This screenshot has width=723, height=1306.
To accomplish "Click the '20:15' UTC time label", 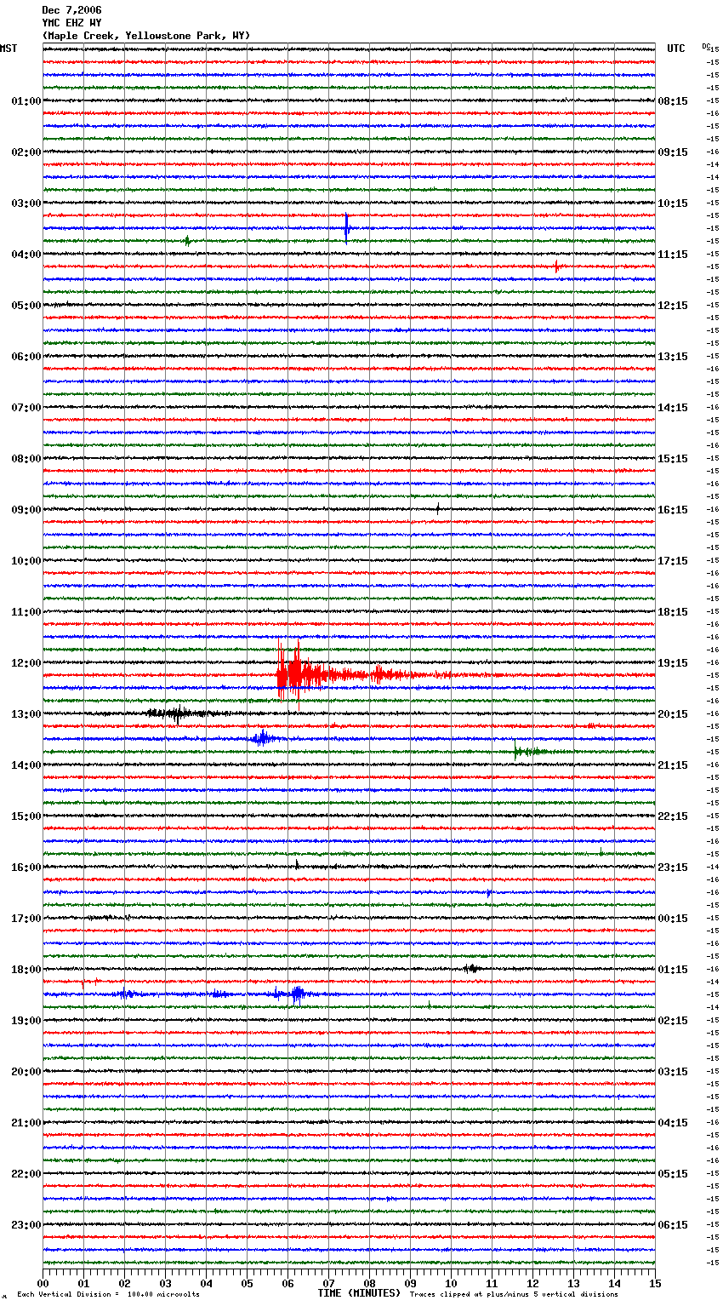I will coord(673,714).
